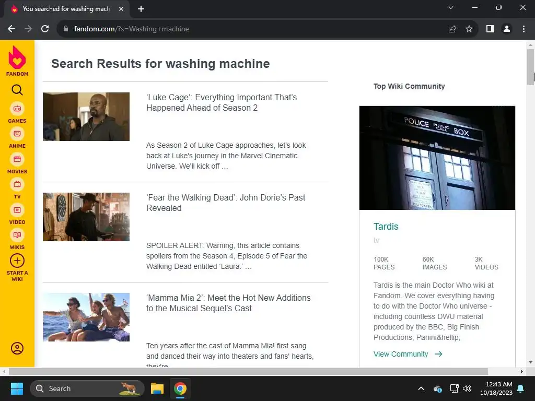Open the network status tray icon
Screen dimensions: 535x401
454,388
